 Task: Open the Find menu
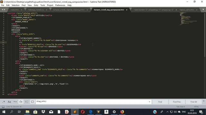point(23,5)
